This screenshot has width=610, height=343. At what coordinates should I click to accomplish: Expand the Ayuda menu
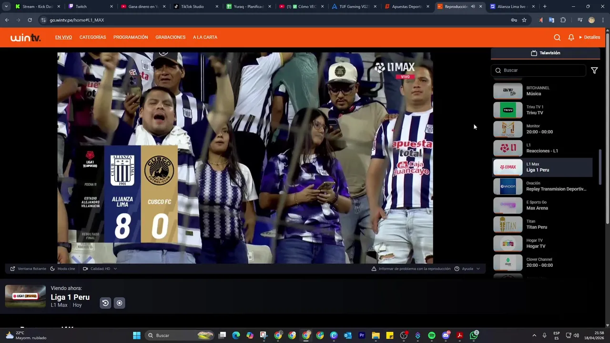coord(467,269)
